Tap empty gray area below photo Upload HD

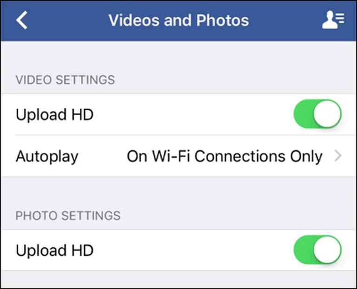178,279
